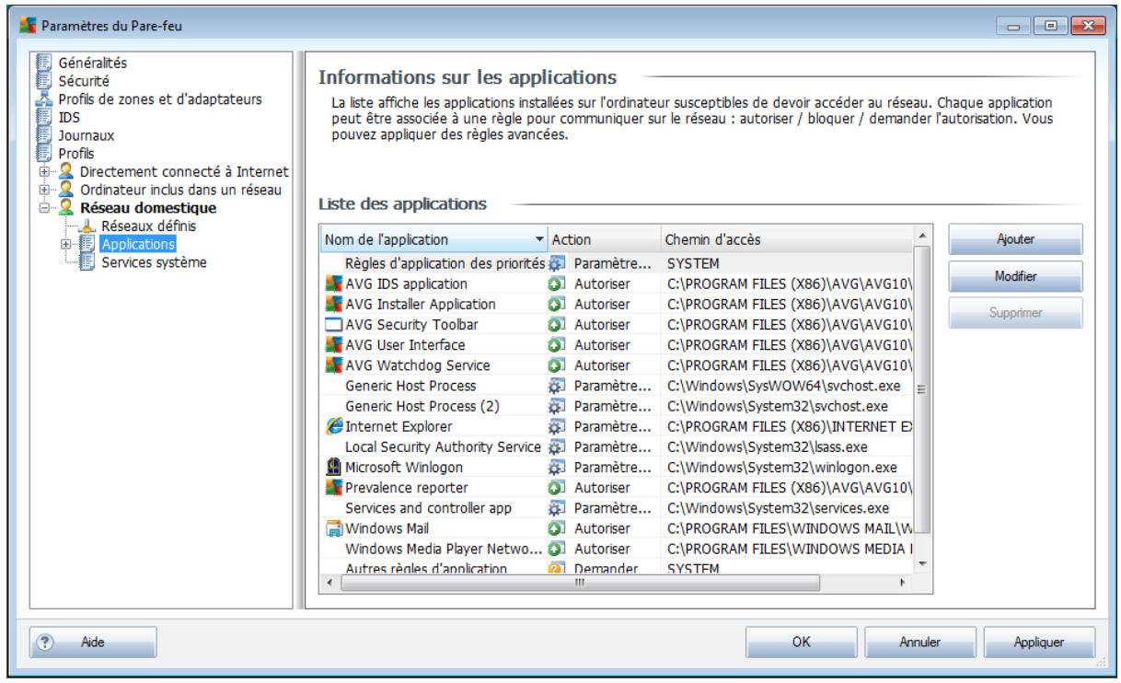Click the Paramètre gear icon for Generic Host Process (2)

click(555, 405)
